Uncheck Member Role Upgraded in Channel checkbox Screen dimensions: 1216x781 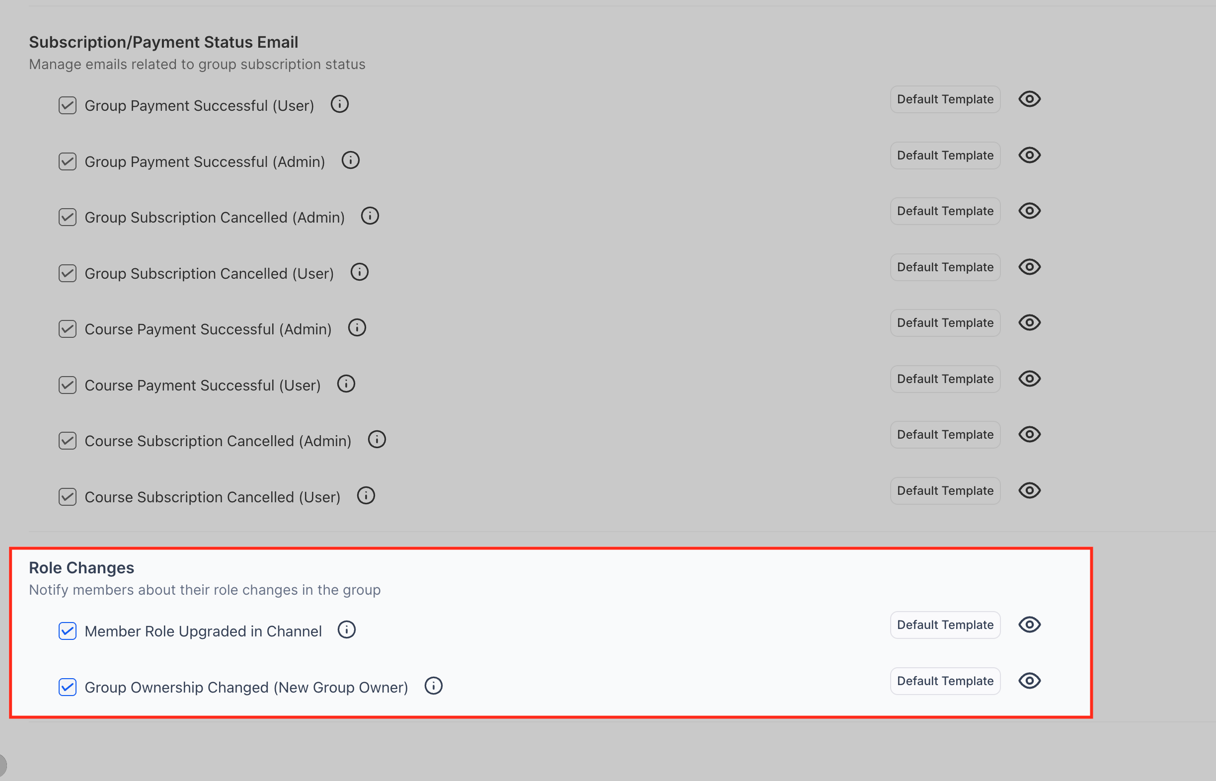(68, 631)
